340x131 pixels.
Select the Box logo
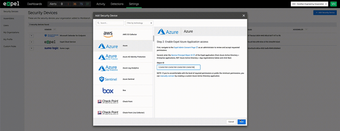click(x=108, y=90)
